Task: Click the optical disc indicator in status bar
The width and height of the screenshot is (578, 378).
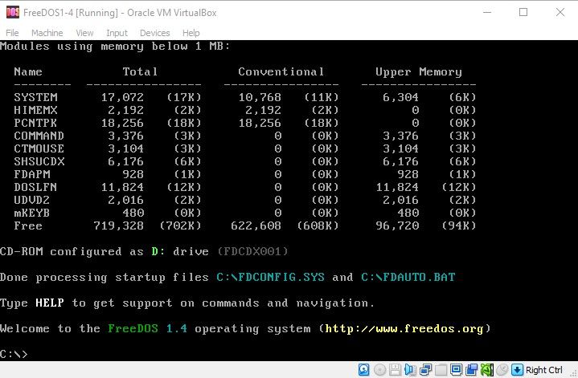Action: pos(379,369)
